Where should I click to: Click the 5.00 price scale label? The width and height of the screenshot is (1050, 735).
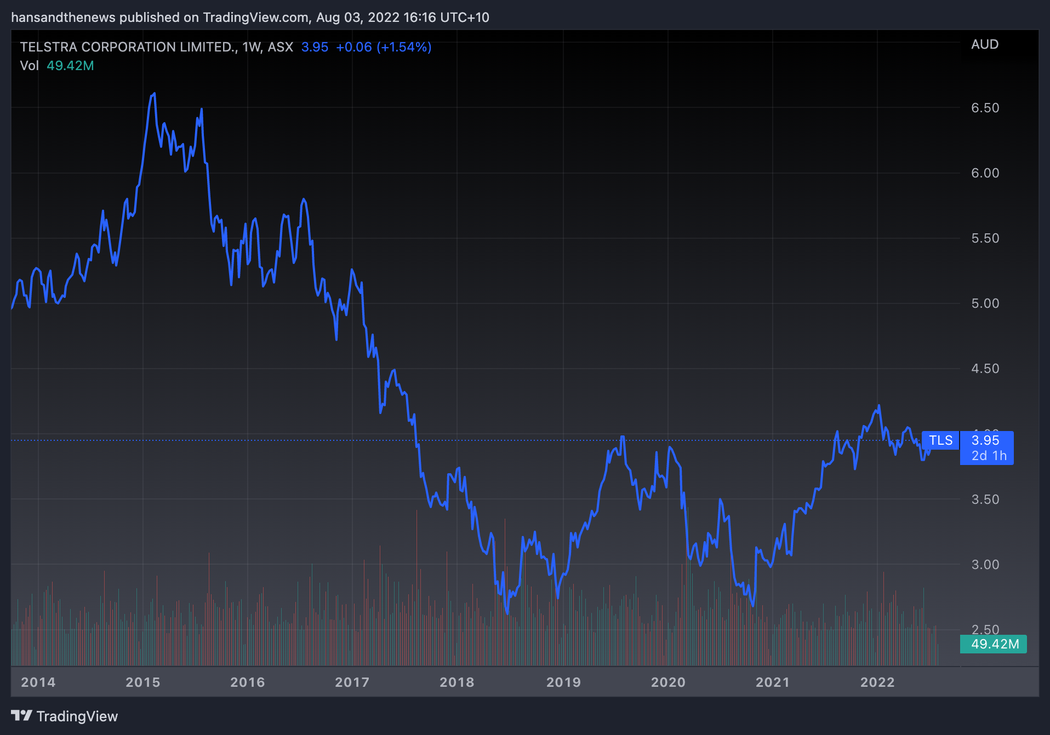coord(985,303)
